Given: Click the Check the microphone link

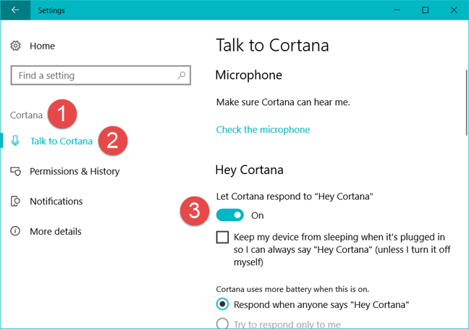Looking at the screenshot, I should [263, 130].
